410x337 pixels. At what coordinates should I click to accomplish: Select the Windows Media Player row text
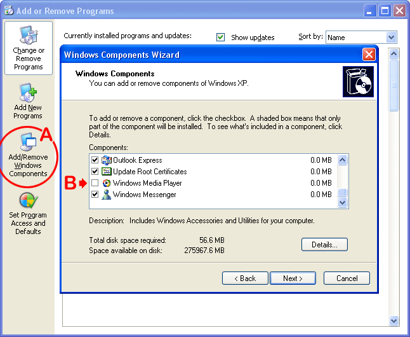(x=147, y=183)
